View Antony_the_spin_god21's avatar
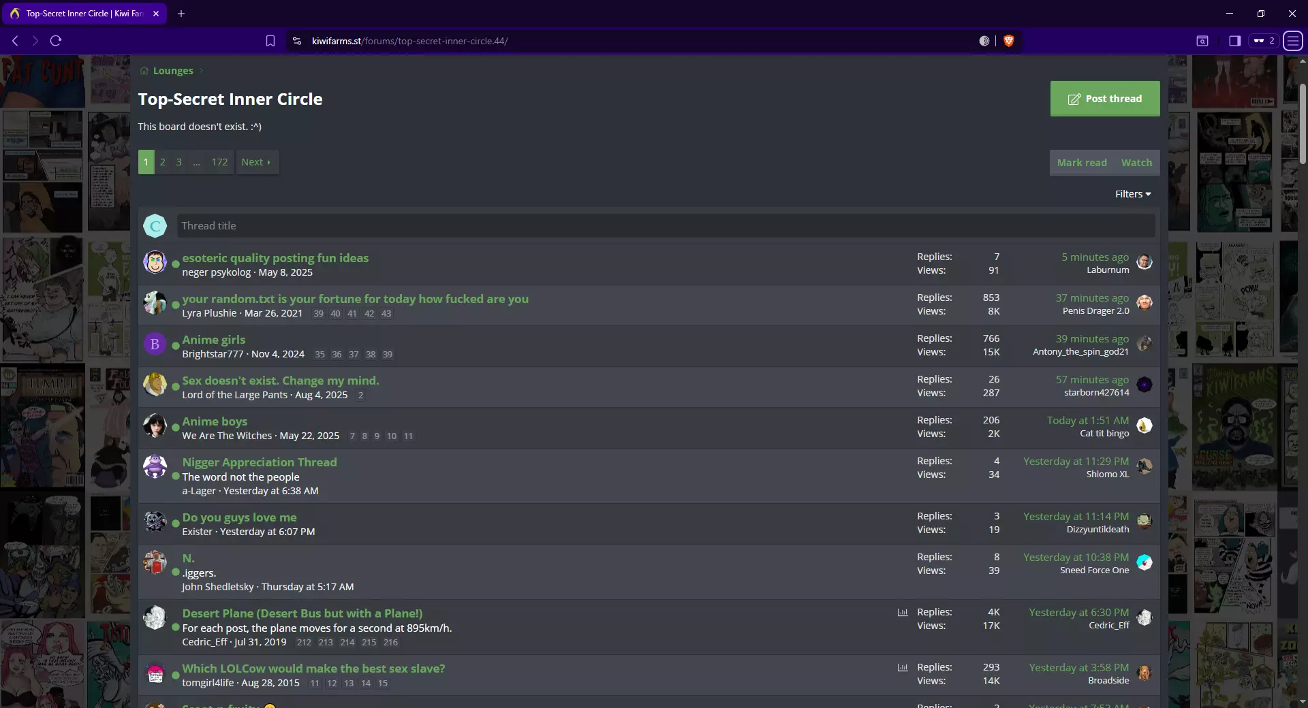1308x708 pixels. coord(1144,344)
